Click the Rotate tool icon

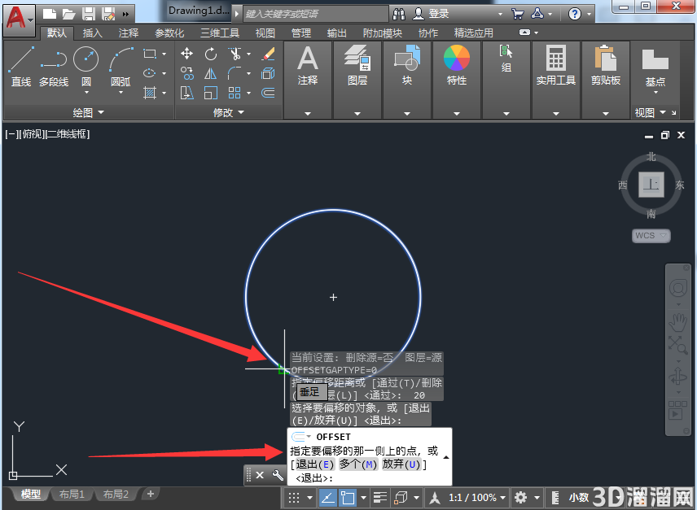(211, 54)
